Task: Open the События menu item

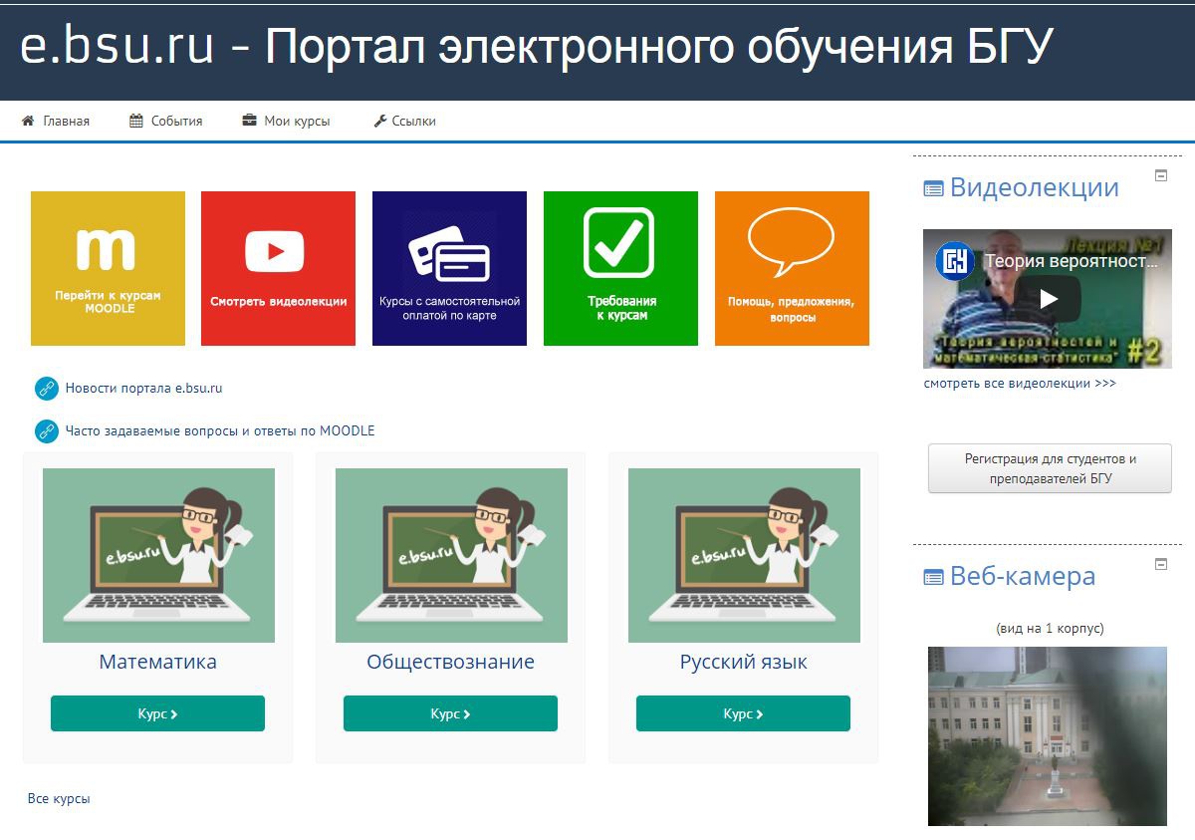Action: click(x=166, y=122)
